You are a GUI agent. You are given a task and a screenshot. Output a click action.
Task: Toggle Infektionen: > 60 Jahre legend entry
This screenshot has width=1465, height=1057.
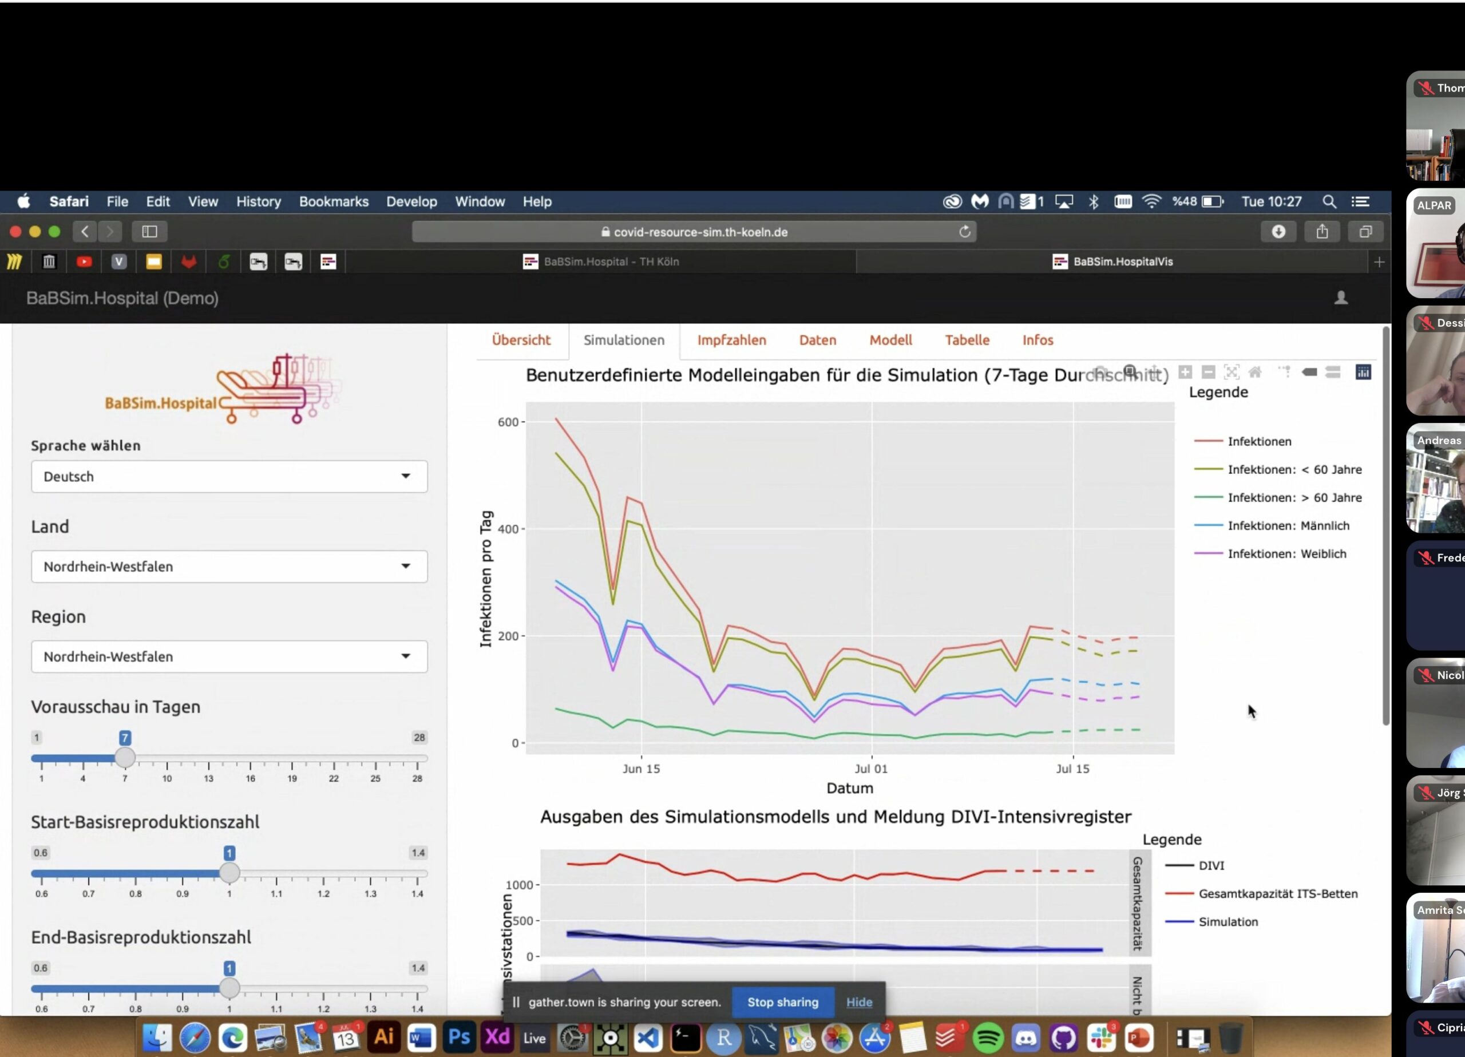click(1278, 497)
